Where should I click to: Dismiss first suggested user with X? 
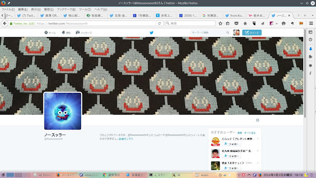[258, 139]
